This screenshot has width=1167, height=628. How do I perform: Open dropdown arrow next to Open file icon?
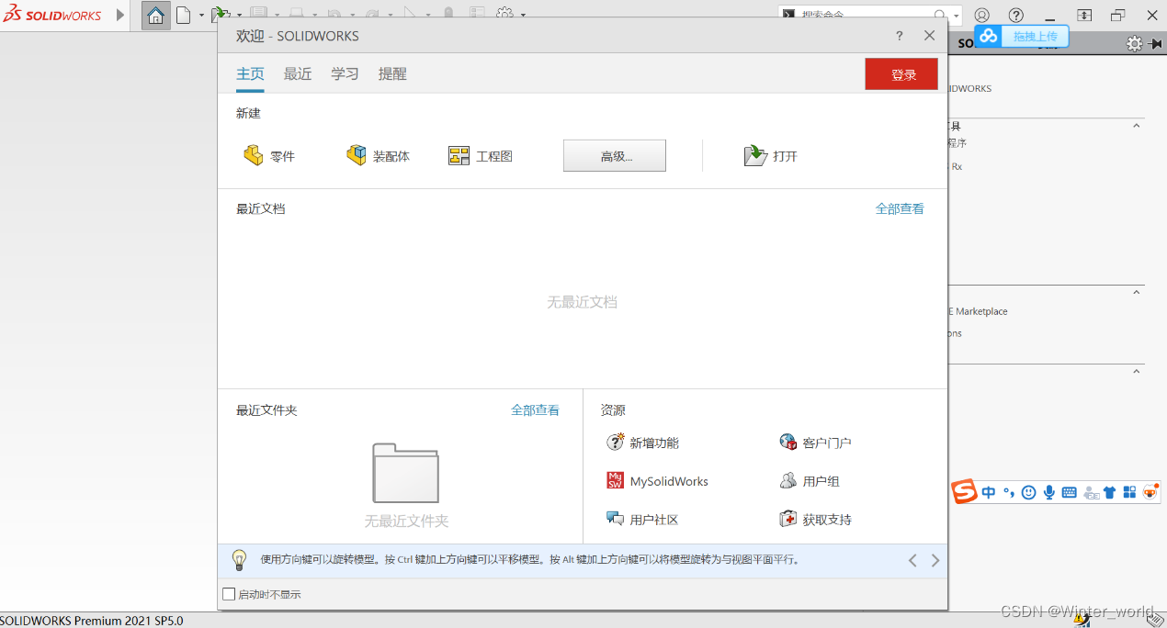point(239,16)
